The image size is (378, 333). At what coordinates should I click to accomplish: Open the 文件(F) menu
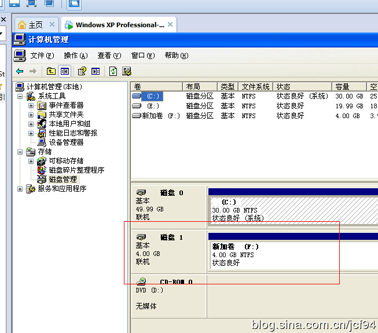click(42, 56)
